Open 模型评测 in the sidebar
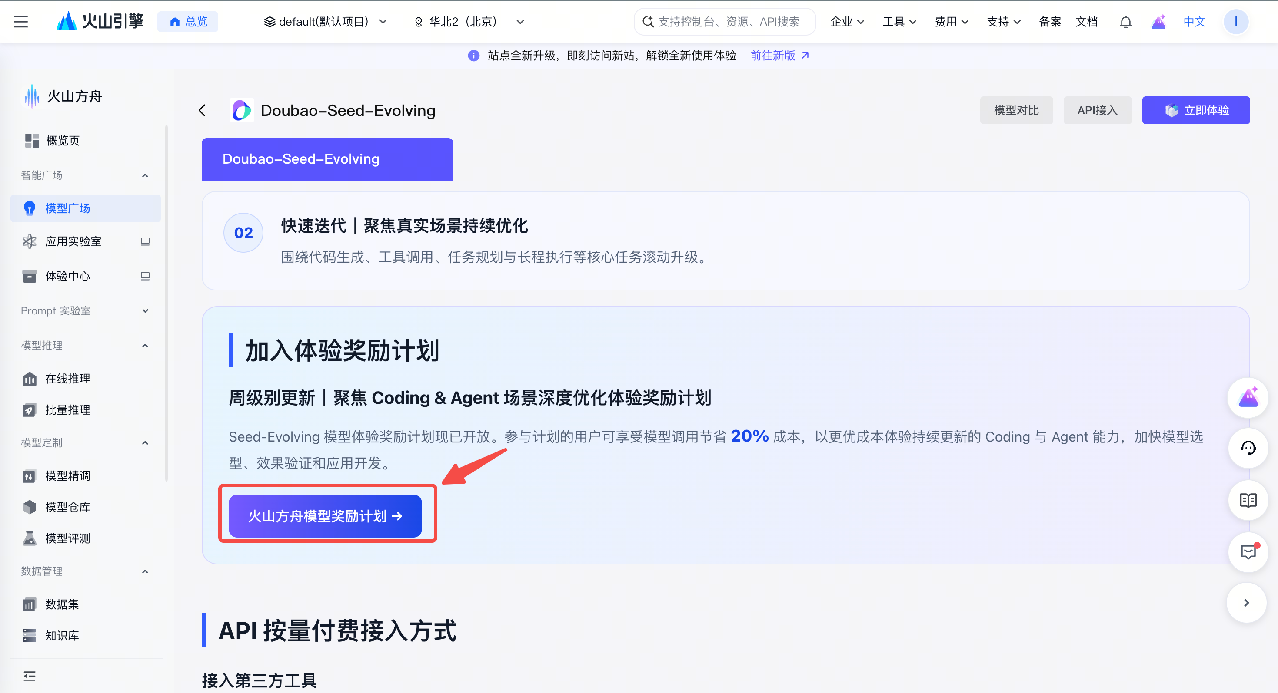The image size is (1278, 693). pos(85,538)
